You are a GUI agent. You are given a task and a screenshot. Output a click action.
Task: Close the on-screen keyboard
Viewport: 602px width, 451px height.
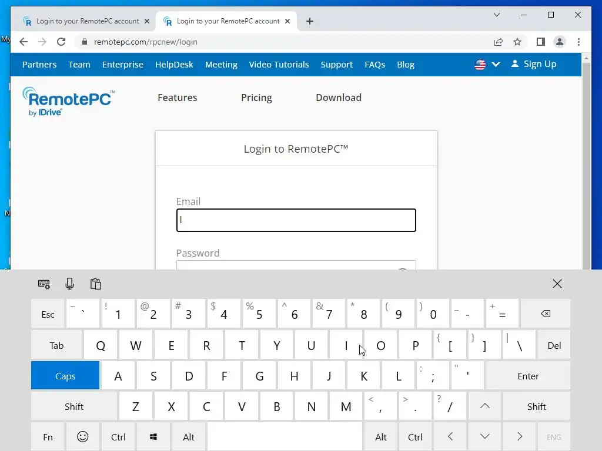point(557,284)
